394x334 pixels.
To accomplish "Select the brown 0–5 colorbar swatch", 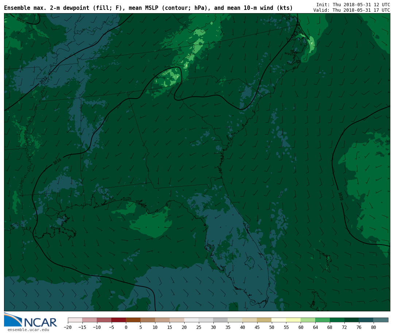I will 133,320.
